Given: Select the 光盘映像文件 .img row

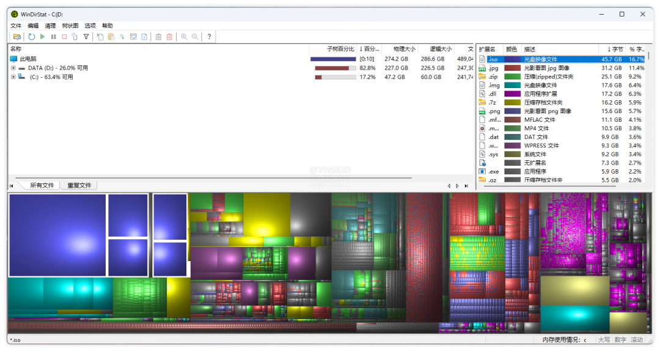Looking at the screenshot, I should click(x=562, y=85).
